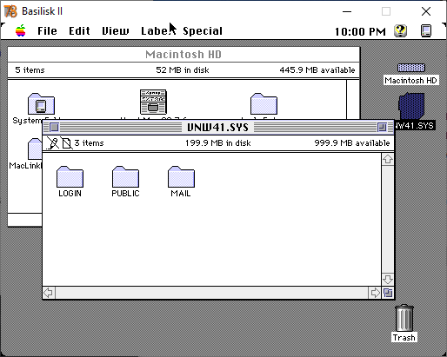
Task: Click the Macintosh HD desktop icon label
Action: click(x=410, y=80)
